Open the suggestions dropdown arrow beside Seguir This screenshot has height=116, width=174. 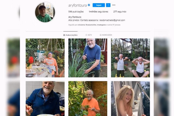point(108,5)
